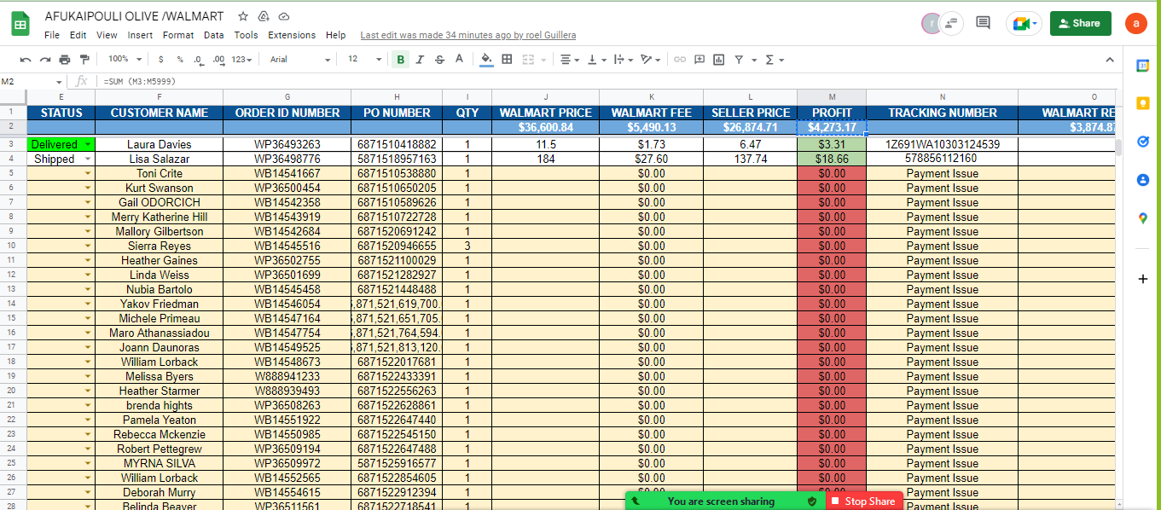1161x510 pixels.
Task: Click the Insert chart icon
Action: (x=719, y=60)
